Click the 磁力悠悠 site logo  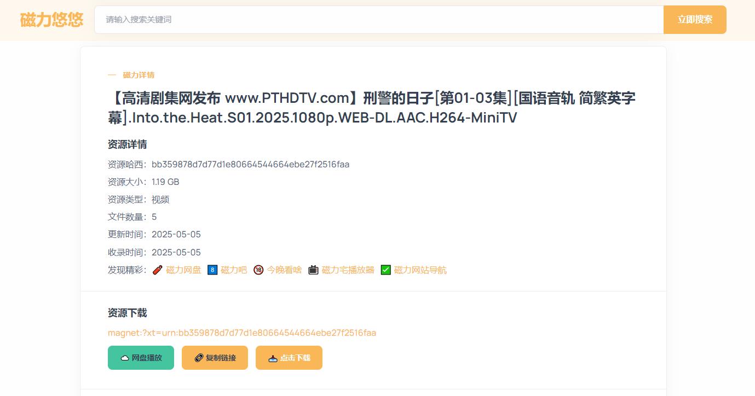tap(51, 20)
